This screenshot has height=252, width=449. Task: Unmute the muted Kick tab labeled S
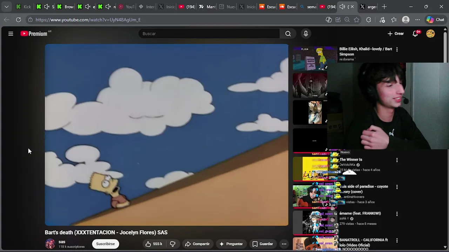(x=47, y=7)
